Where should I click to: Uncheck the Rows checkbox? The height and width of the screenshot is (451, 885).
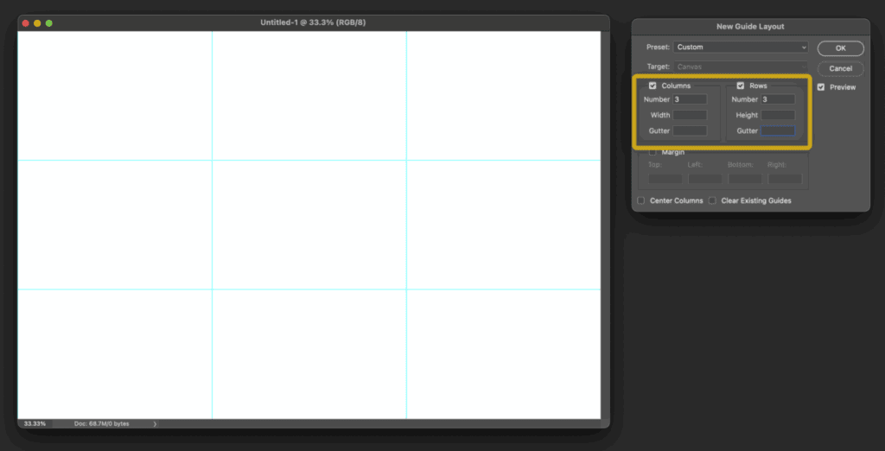tap(741, 86)
